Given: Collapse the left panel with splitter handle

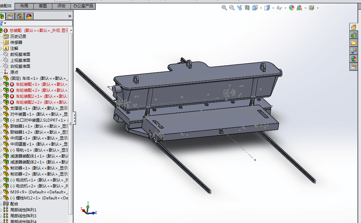Looking at the screenshot, I should tap(74, 118).
